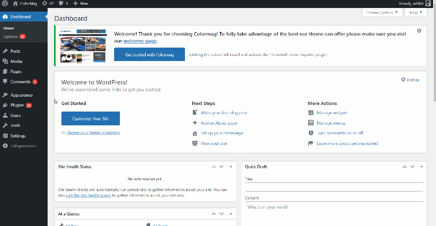The height and width of the screenshot is (226, 436).
Task: Click the Settings sidebar icon
Action: click(5, 136)
